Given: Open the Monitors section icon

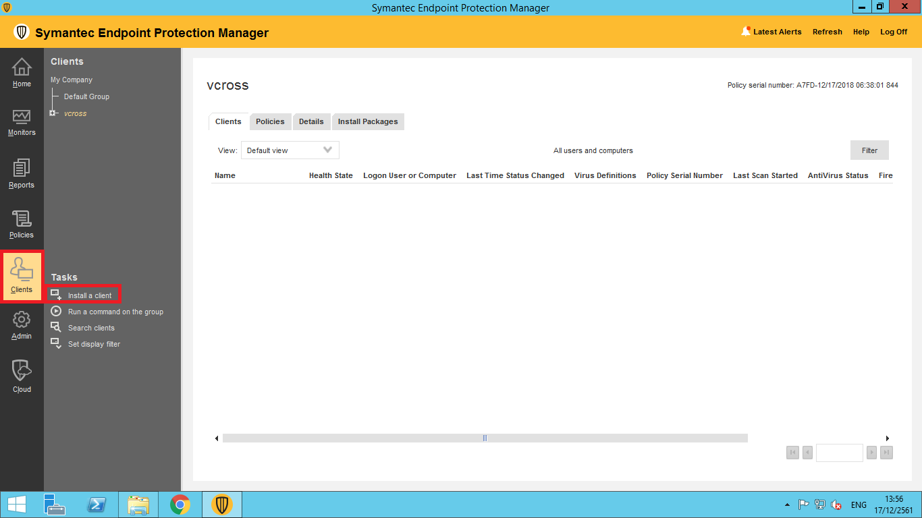Looking at the screenshot, I should 22,118.
